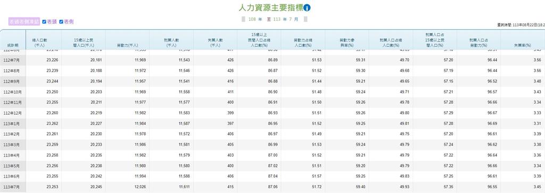The height and width of the screenshot is (193, 545).
Task: Click the 112年10月 row label
Action: pyautogui.click(x=13, y=92)
